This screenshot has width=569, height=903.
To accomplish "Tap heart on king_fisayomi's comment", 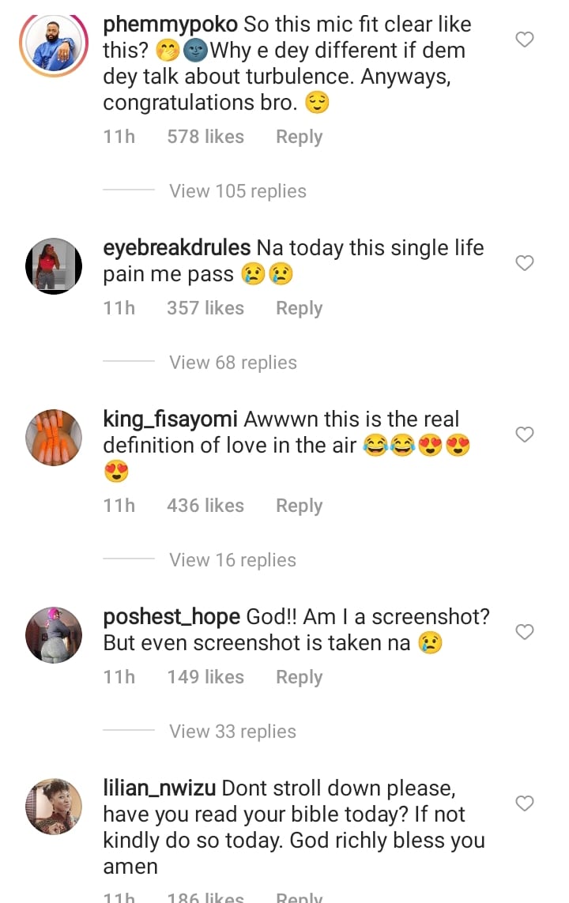I will point(525,435).
